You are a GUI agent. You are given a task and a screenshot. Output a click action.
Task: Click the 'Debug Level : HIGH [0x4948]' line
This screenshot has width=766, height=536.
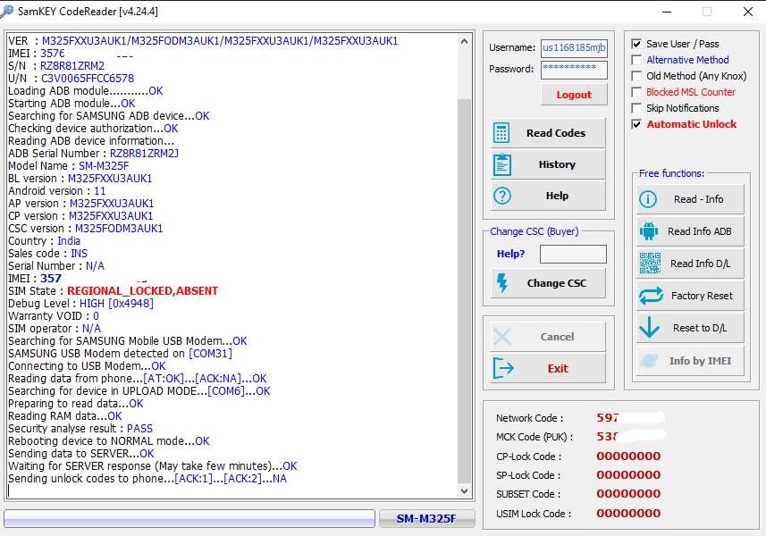[x=80, y=304]
